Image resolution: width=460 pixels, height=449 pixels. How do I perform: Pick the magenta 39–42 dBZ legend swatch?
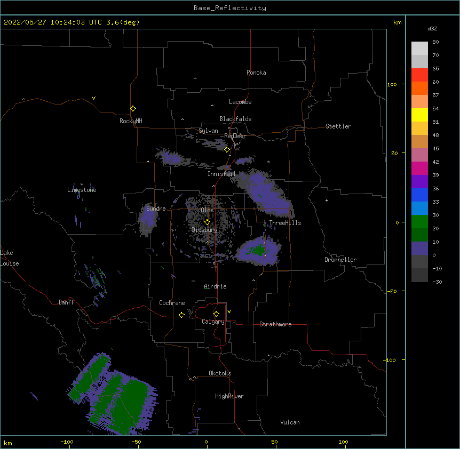tap(419, 169)
